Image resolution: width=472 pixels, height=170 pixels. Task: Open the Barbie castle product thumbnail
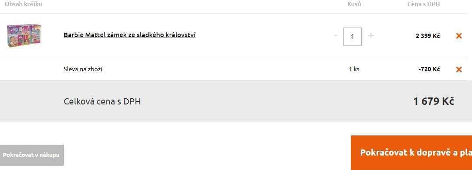24,36
